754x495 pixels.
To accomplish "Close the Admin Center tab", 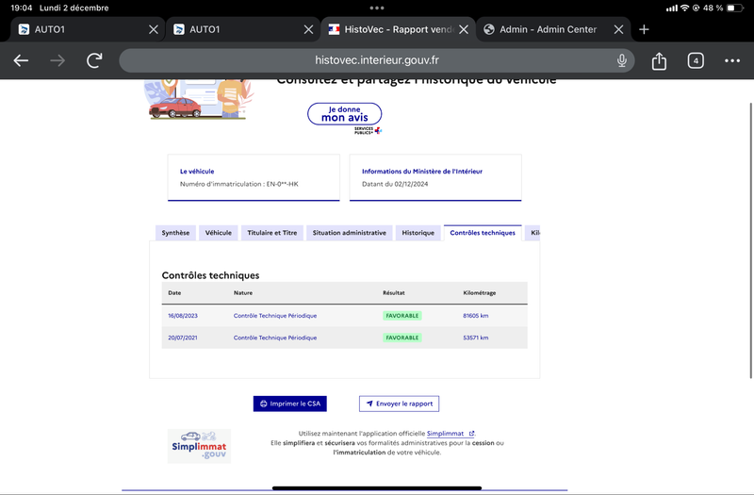I will point(618,29).
